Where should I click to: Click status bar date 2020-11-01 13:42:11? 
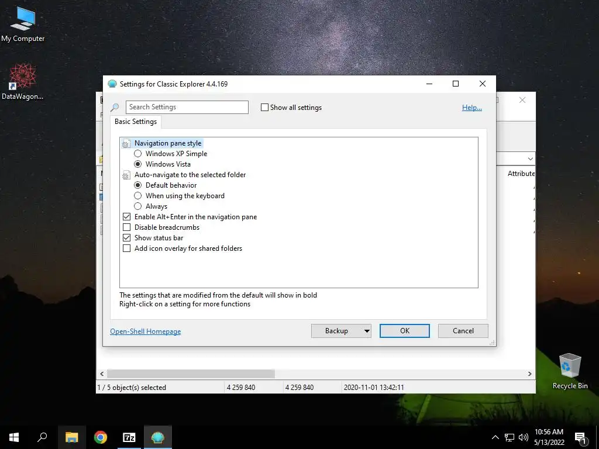[x=374, y=388]
